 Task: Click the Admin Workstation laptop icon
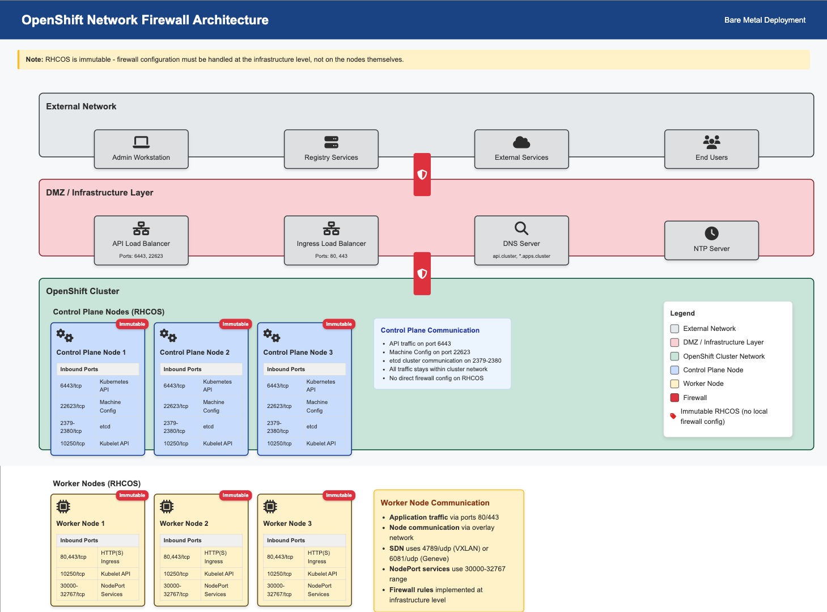click(x=141, y=142)
